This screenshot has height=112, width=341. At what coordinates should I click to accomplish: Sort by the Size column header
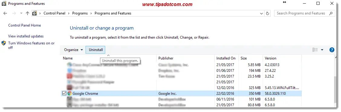[x=244, y=58]
